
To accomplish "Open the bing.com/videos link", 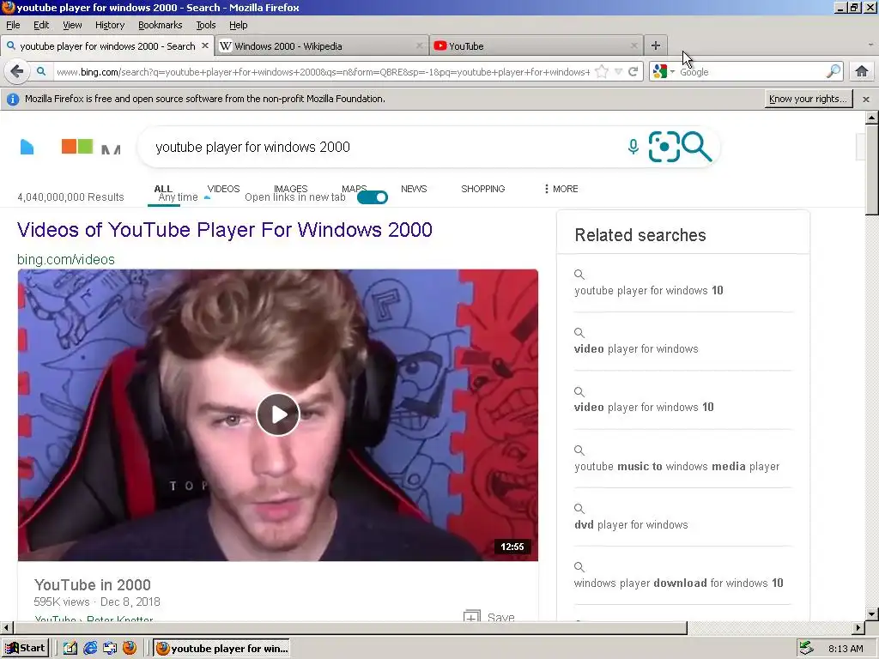I will coord(65,259).
